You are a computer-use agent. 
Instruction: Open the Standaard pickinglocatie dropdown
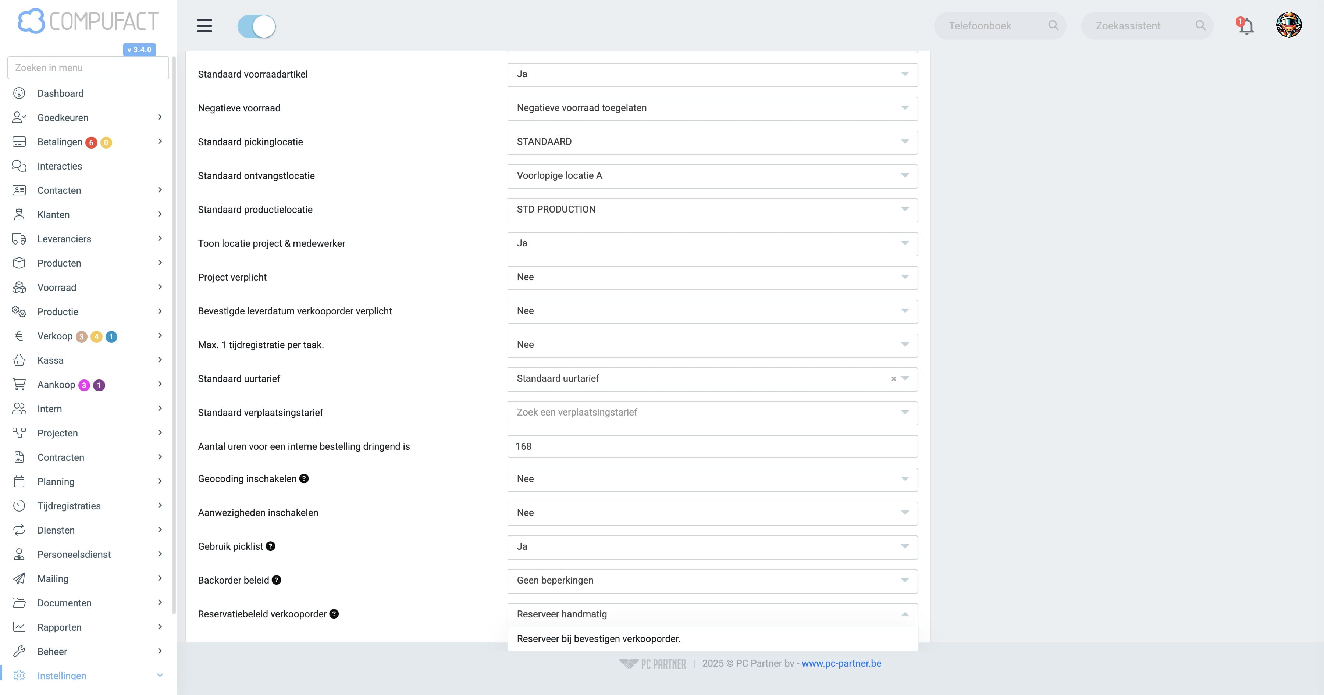712,142
